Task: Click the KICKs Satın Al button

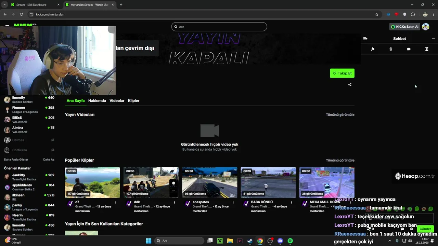Action: (405, 27)
